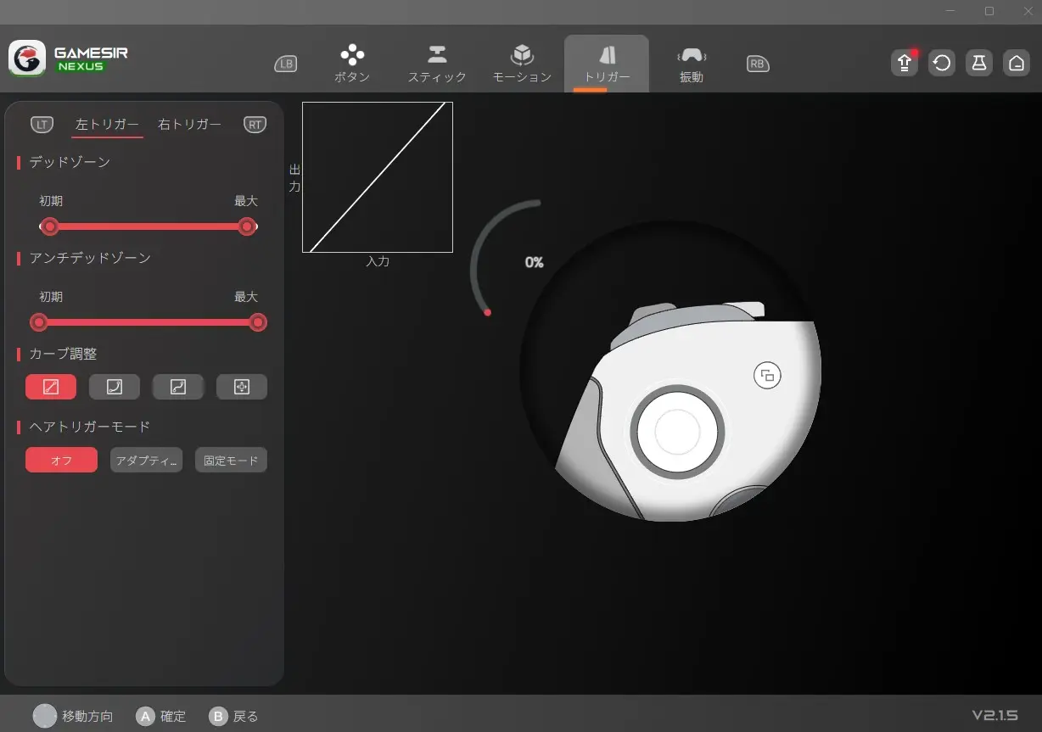This screenshot has height=732, width=1042.
Task: Enable the アダプティ… hair trigger mode
Action: pyautogui.click(x=146, y=461)
